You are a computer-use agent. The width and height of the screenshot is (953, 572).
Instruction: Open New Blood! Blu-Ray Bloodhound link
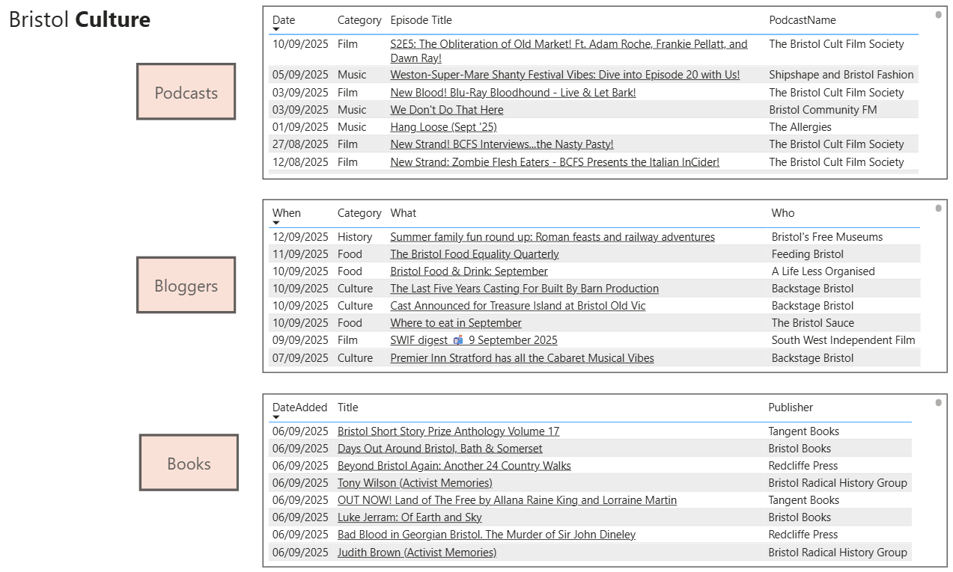[513, 93]
